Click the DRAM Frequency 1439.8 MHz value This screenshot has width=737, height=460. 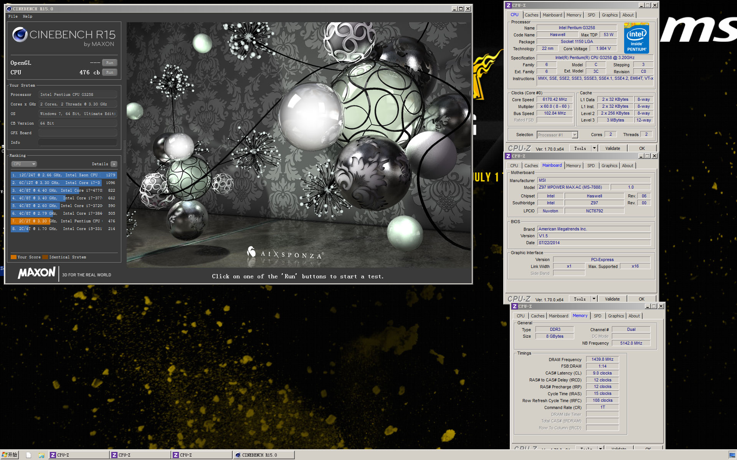tap(602, 360)
